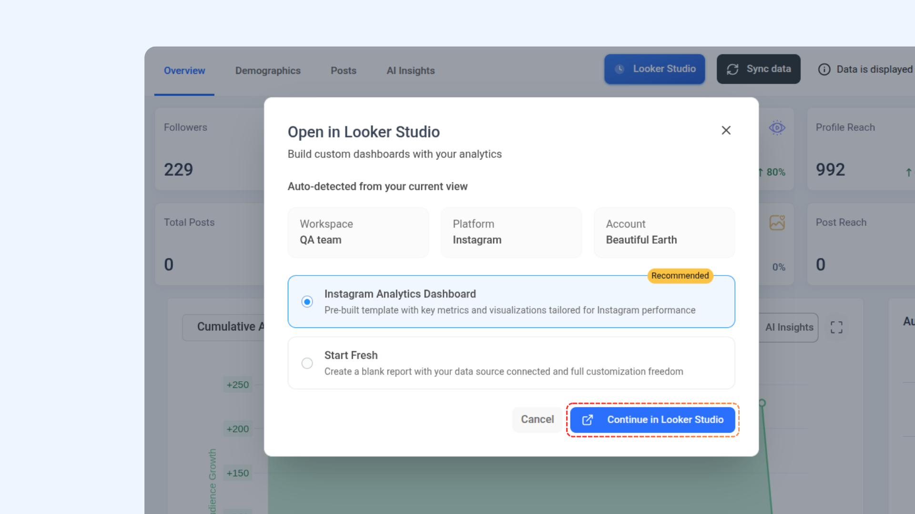Click the Sync data button

(x=758, y=69)
